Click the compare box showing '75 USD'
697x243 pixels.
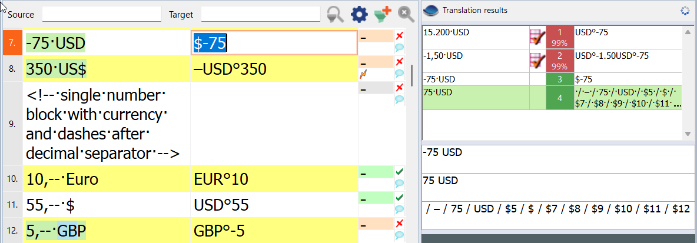click(x=559, y=187)
